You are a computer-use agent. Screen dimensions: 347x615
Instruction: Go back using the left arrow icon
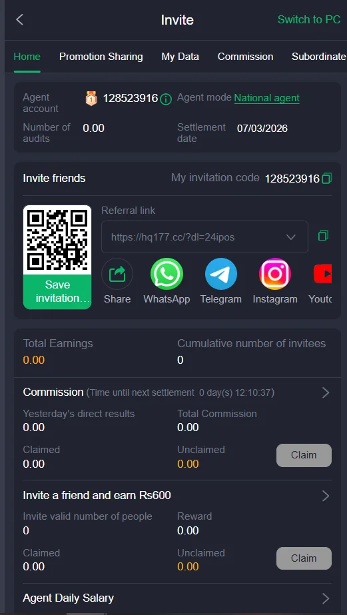19,19
